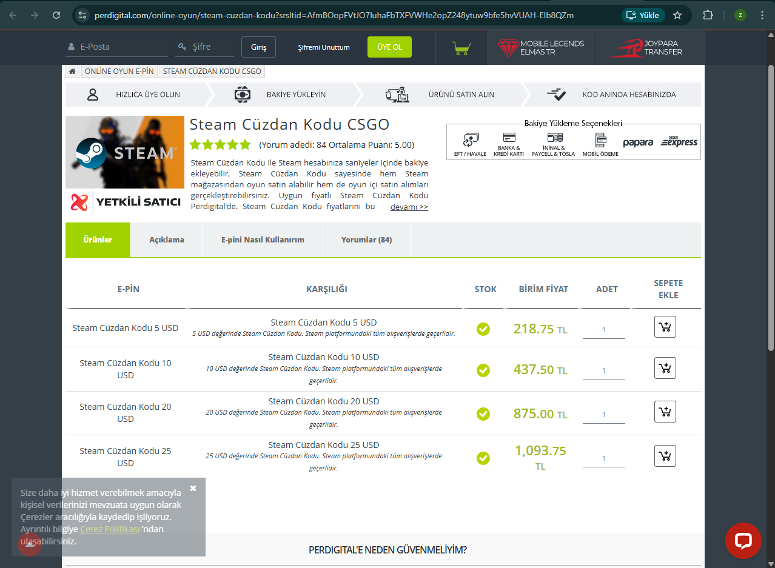Open the Yorumlar (84) tab
775x568 pixels.
point(366,239)
